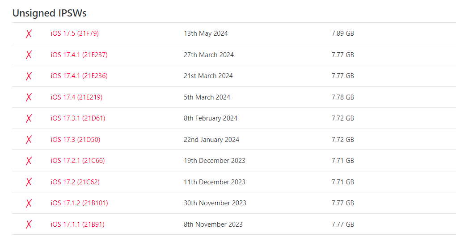Open iOS 17.3.1 (21D61) download link
The height and width of the screenshot is (237, 456).
pyautogui.click(x=78, y=118)
